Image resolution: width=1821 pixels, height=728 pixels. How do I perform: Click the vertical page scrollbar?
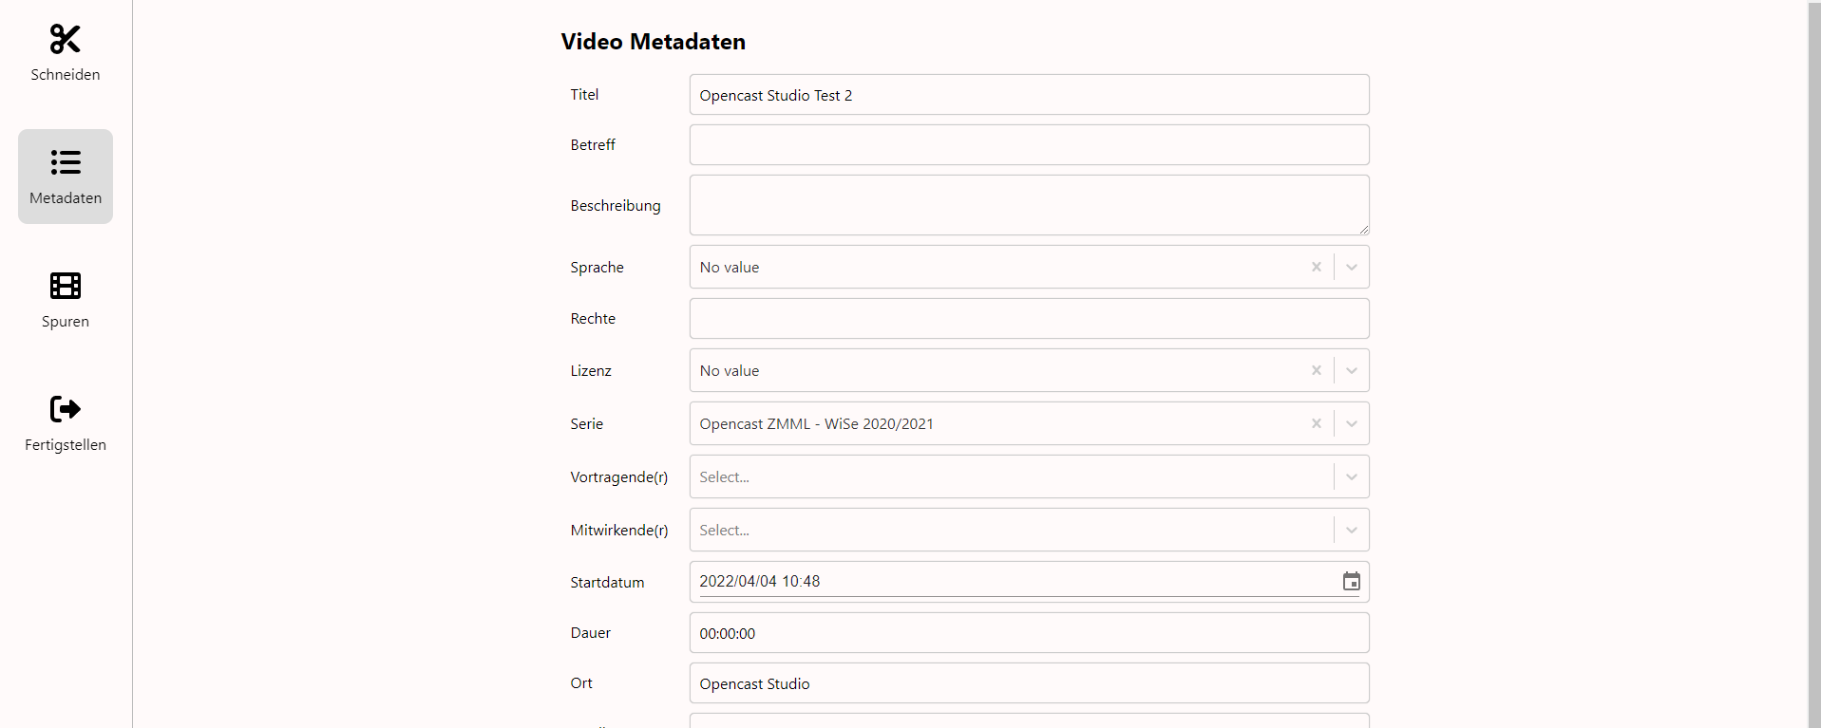1813,364
